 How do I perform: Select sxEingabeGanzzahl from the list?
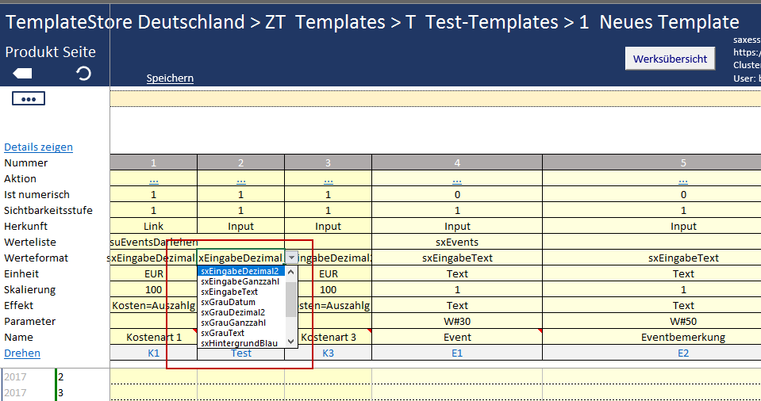coord(240,281)
